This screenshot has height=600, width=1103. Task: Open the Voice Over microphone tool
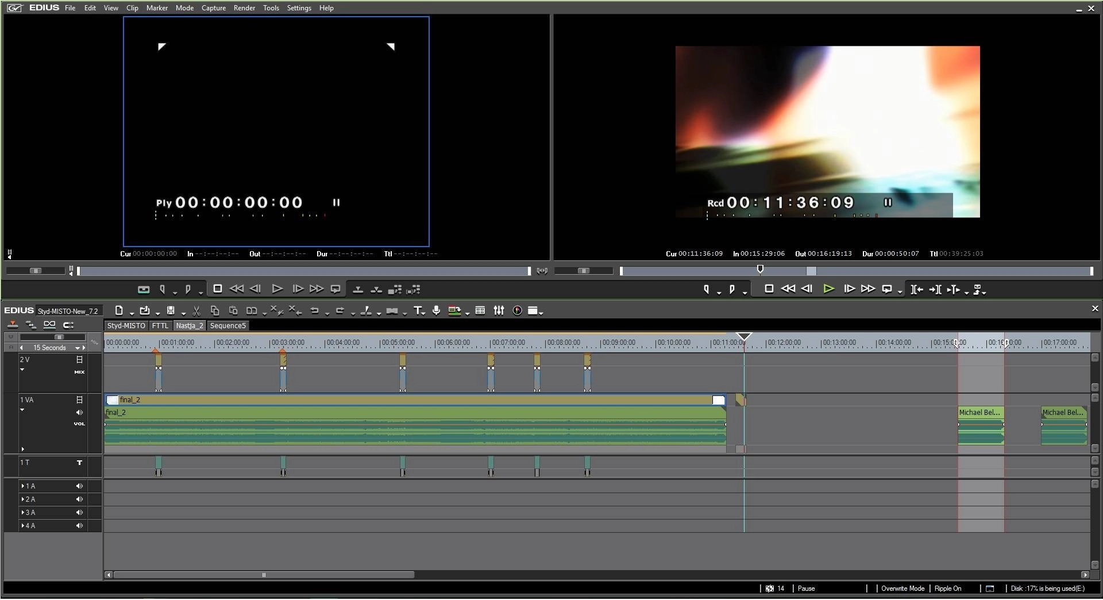(436, 310)
